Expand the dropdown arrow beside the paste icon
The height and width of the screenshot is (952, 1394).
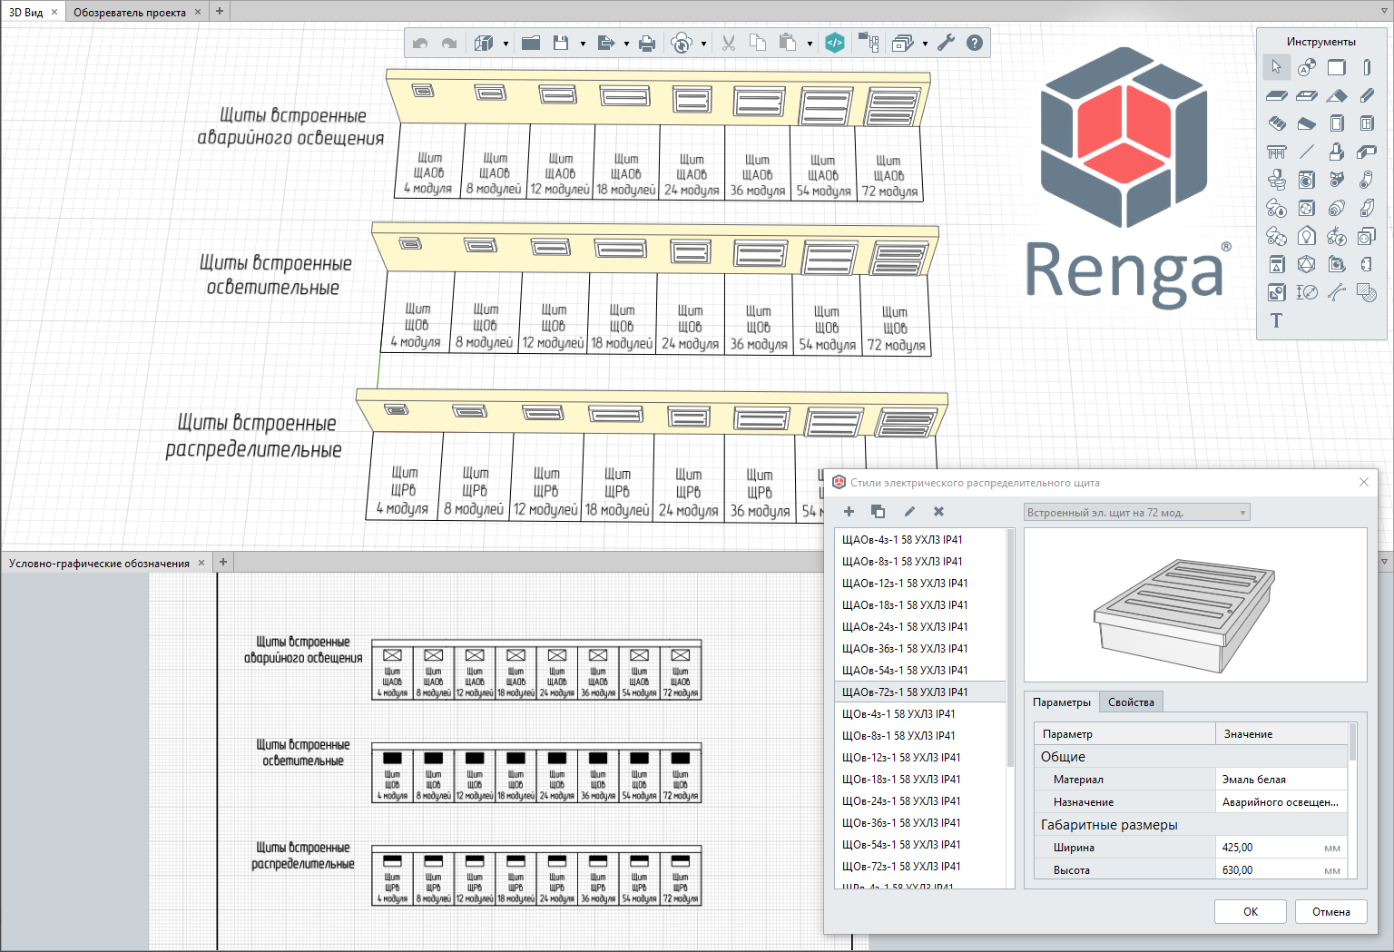tap(810, 44)
